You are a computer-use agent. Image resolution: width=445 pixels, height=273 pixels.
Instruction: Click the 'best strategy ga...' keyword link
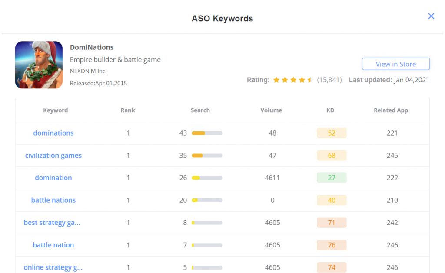click(x=52, y=223)
